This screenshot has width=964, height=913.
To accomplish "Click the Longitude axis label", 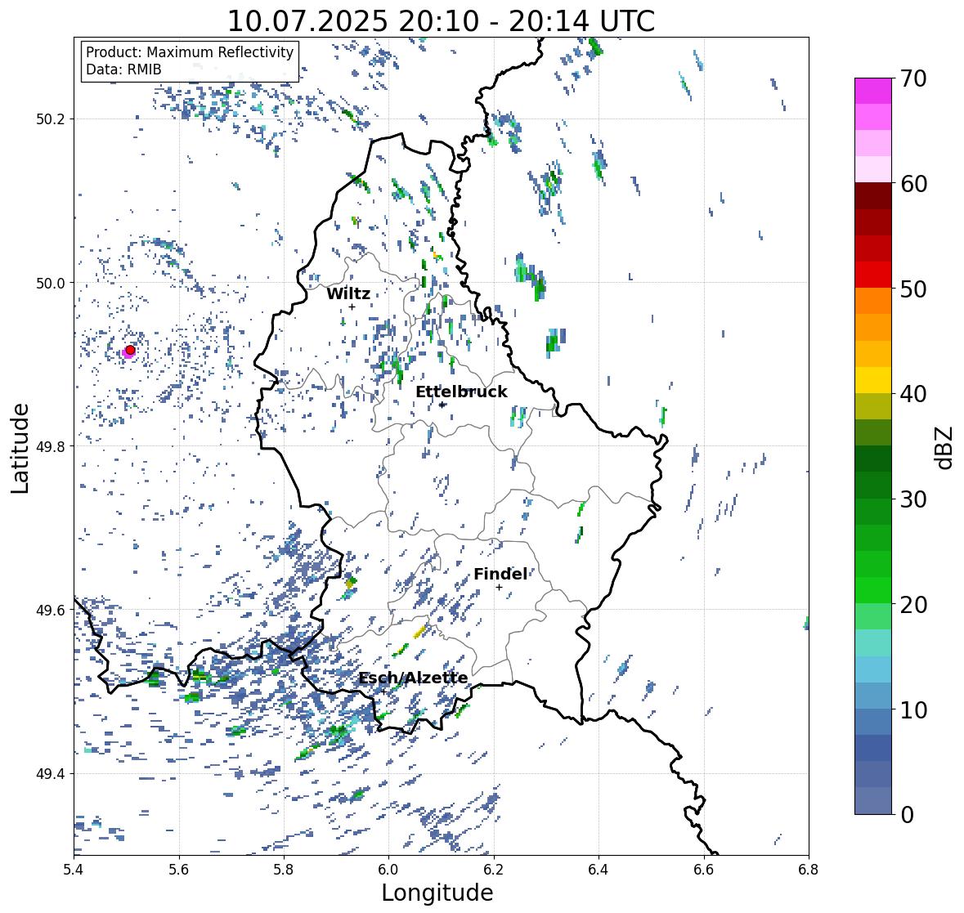I will pyautogui.click(x=437, y=893).
